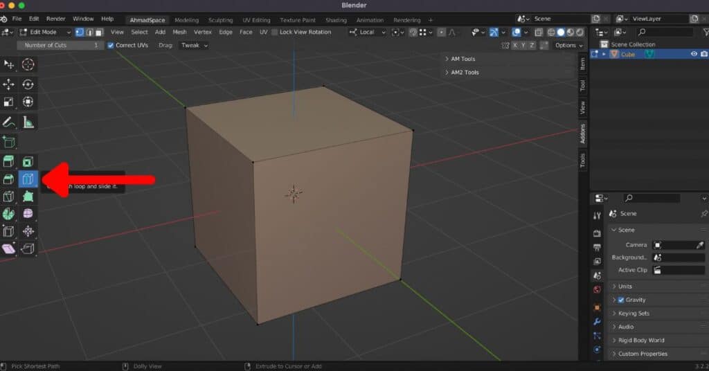Open the Modifier wrench properties tab
709x371 pixels.
[597, 322]
